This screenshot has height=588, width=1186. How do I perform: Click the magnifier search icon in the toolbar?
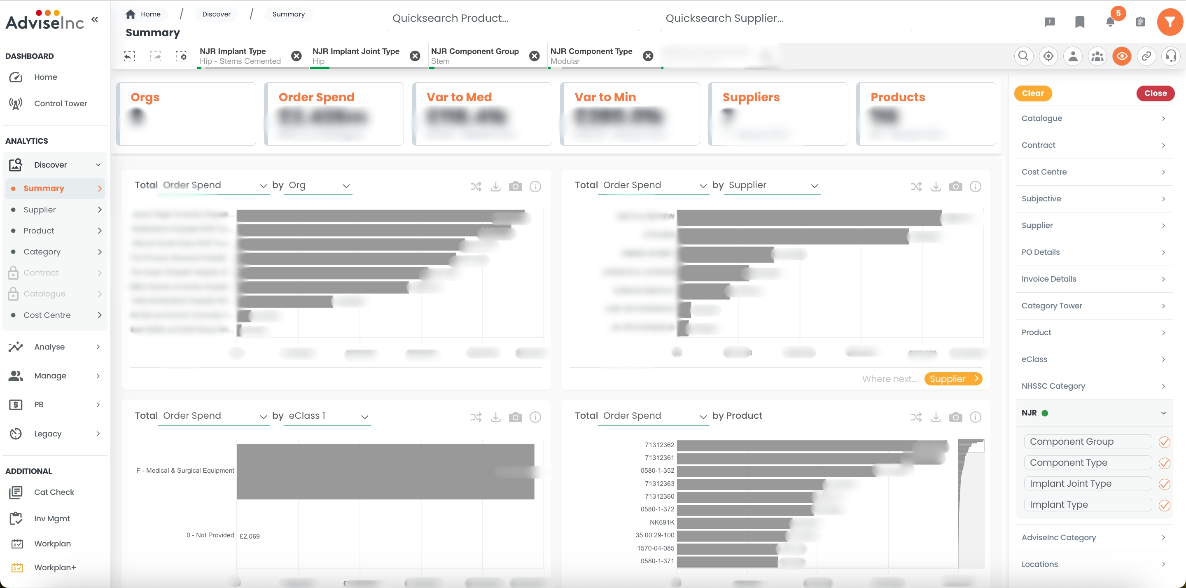tap(1023, 56)
